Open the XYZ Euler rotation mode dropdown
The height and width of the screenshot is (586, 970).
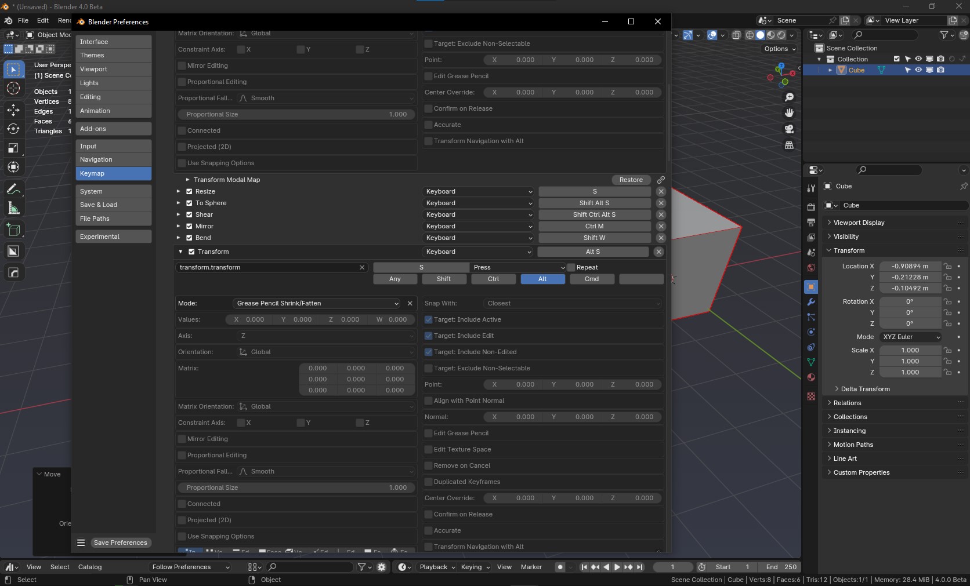(x=910, y=337)
